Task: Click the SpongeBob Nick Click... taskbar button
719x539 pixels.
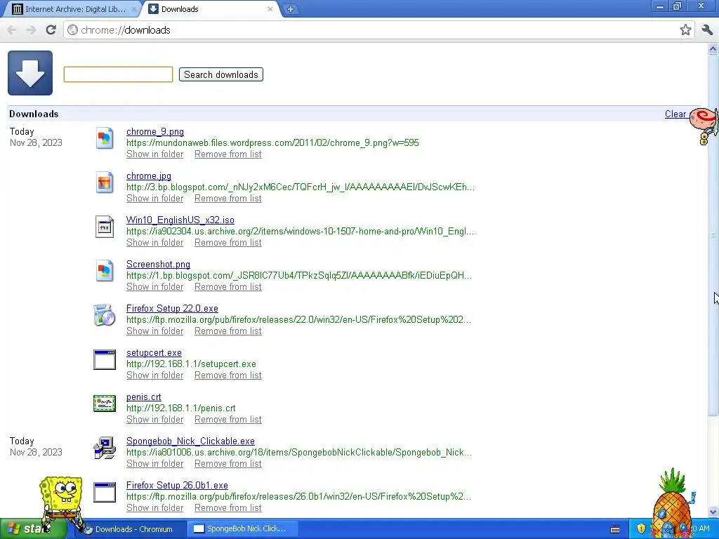Action: pos(242,529)
